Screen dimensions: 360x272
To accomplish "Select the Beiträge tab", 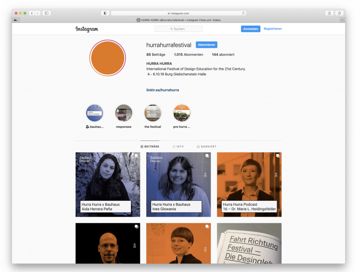I will coord(150,146).
